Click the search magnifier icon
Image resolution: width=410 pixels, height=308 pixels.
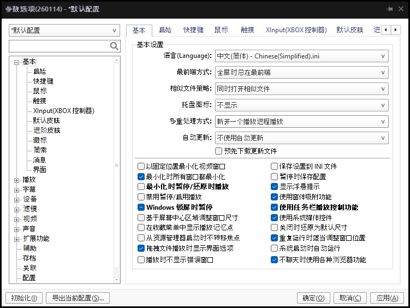(x=114, y=46)
